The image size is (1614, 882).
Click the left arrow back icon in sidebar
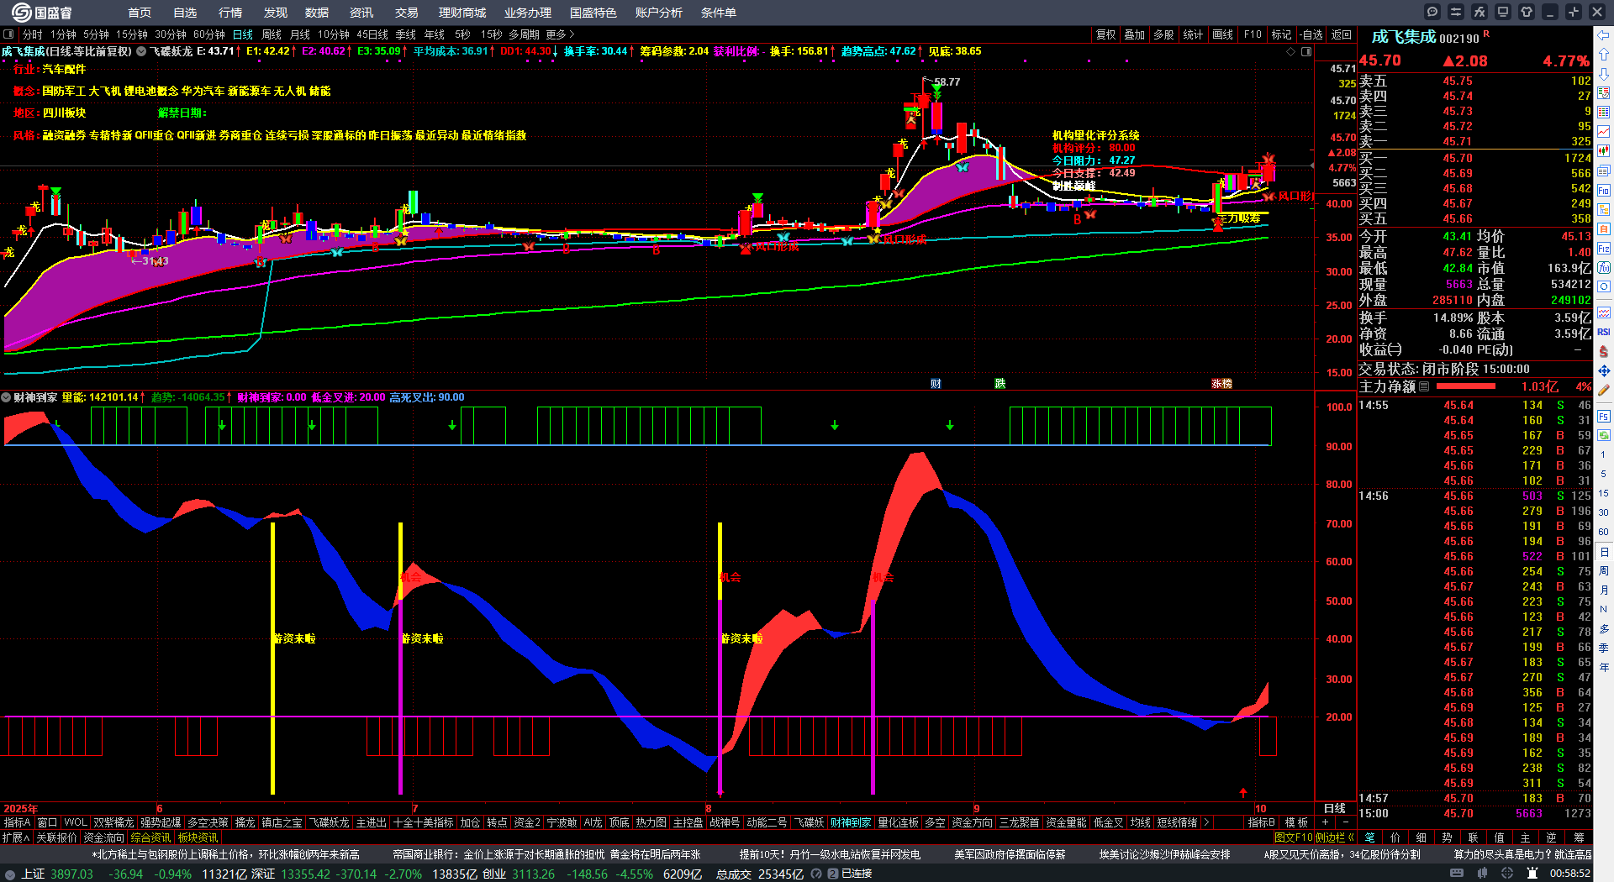coord(1604,35)
